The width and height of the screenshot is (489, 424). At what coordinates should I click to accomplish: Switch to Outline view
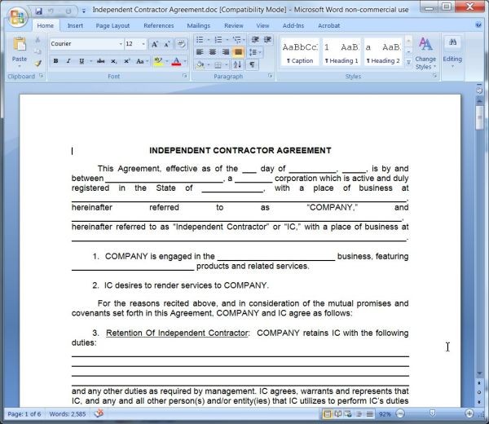(x=359, y=414)
